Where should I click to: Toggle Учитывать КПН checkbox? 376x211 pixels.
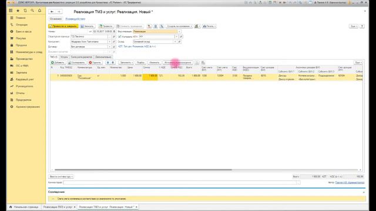pyautogui.click(x=120, y=36)
